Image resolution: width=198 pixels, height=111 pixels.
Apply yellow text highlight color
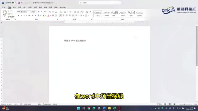(x=44, y=15)
